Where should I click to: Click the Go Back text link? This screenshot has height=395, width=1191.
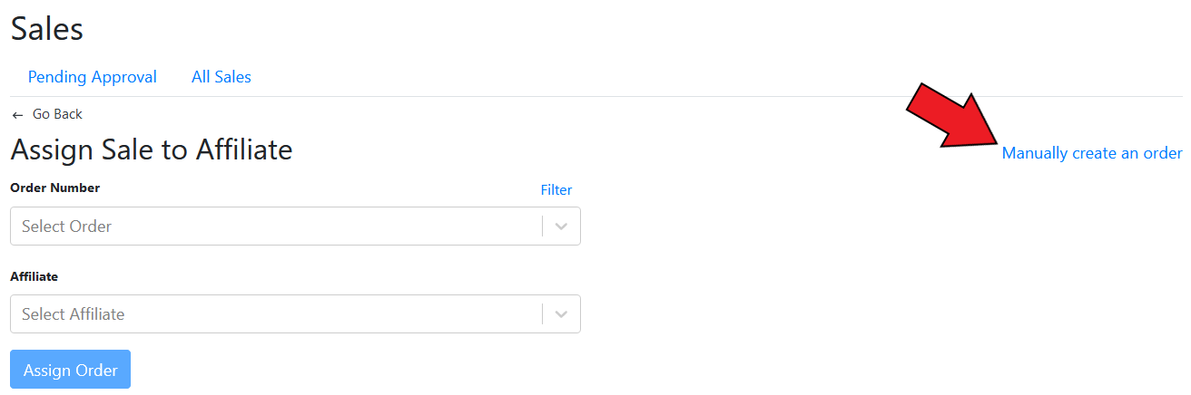(57, 114)
